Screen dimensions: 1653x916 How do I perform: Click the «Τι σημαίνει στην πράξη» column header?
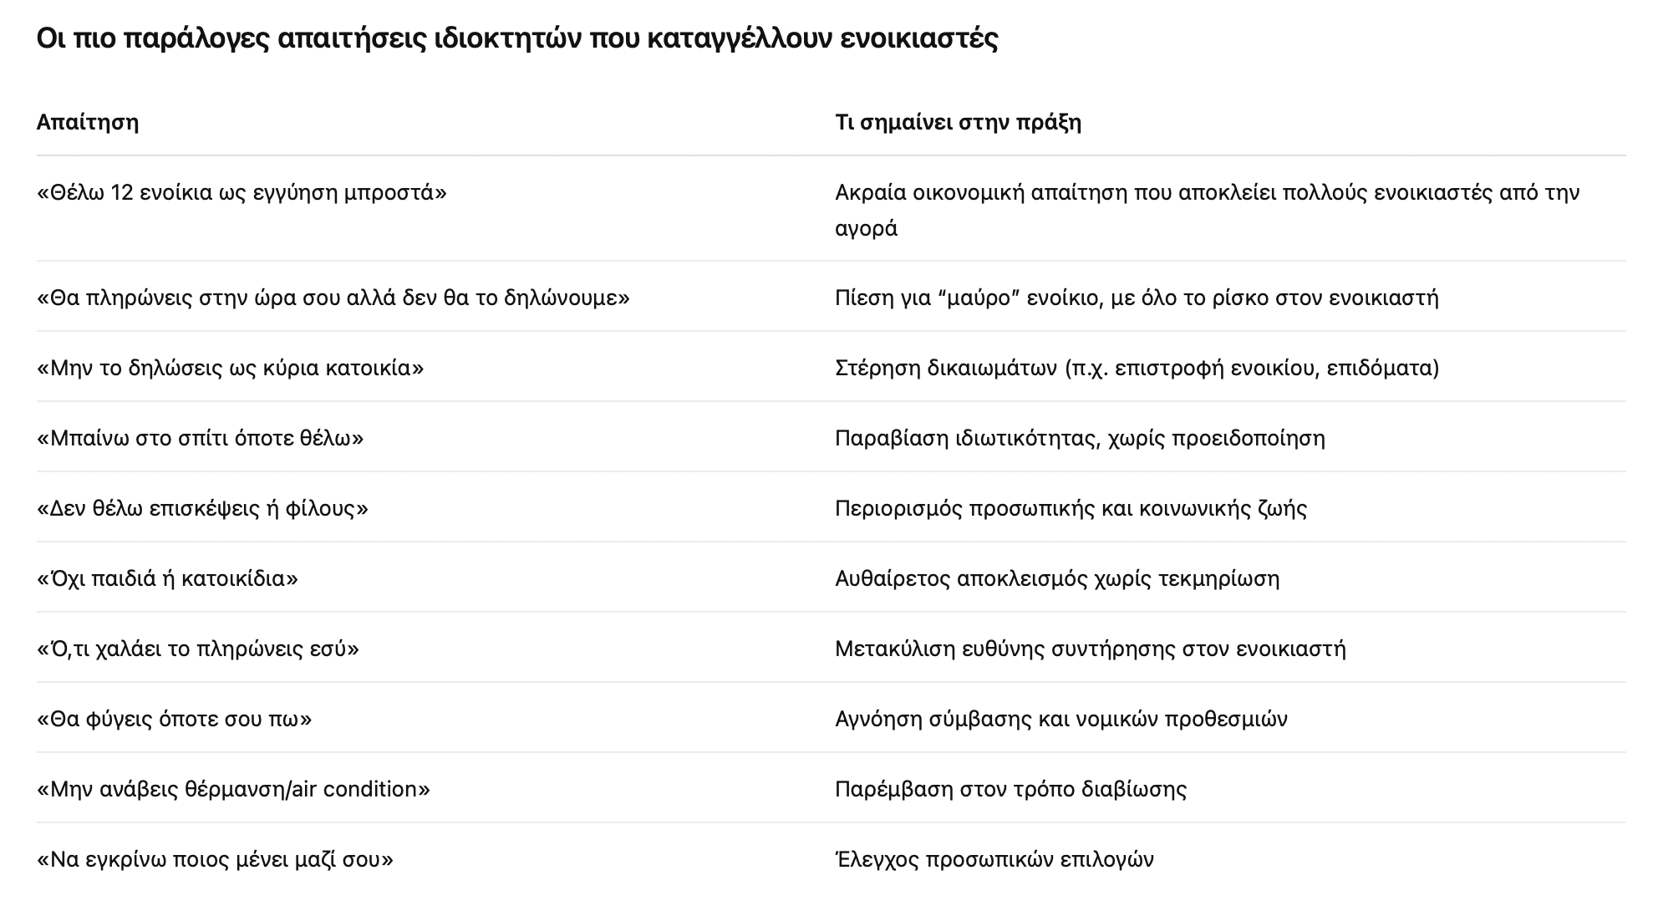tap(958, 122)
